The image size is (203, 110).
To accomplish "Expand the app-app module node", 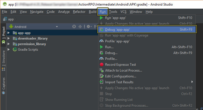I will 9,33.
